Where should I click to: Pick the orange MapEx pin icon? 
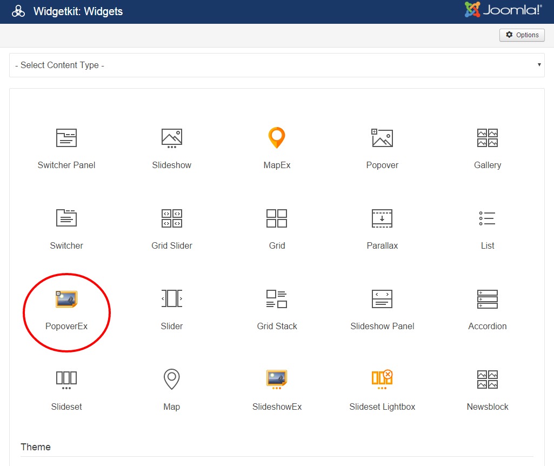point(277,138)
